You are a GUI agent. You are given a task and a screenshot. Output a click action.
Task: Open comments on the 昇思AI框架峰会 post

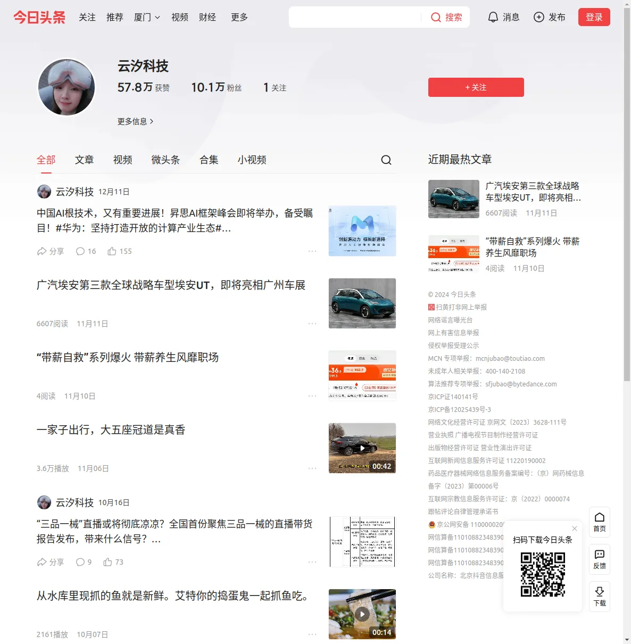(x=86, y=251)
